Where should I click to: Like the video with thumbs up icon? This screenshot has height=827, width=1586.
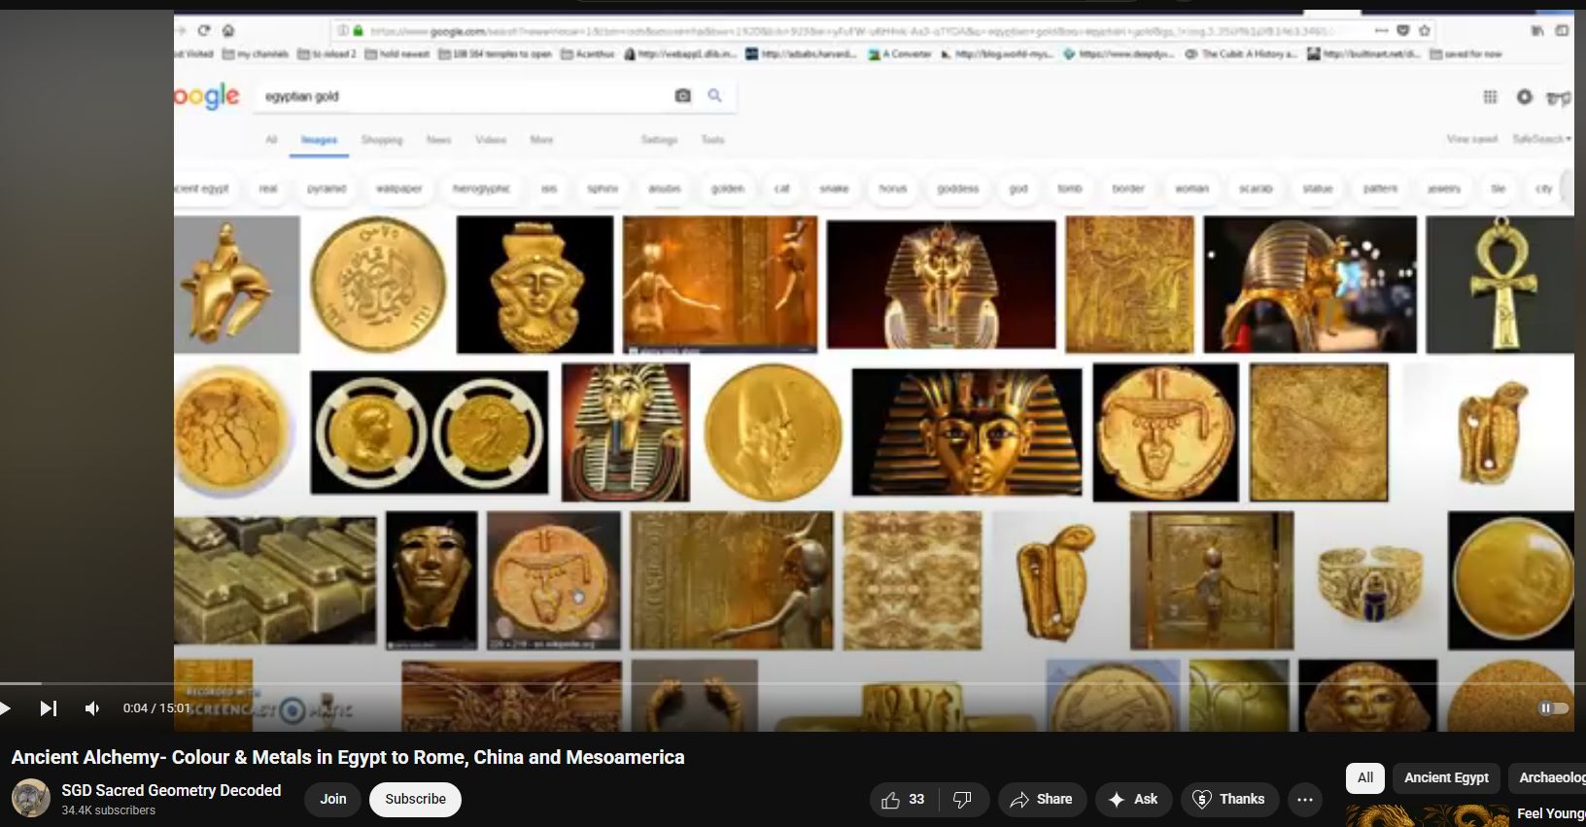[x=903, y=799]
